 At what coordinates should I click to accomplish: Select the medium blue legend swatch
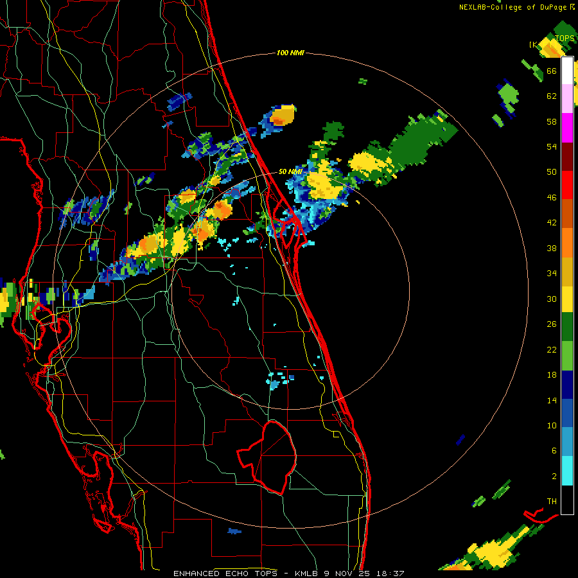click(567, 413)
